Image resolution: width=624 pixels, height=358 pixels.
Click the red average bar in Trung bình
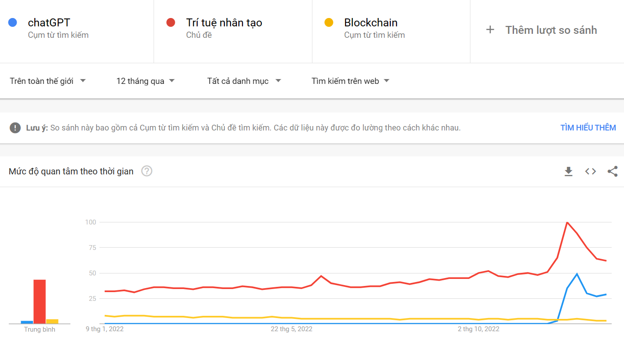[x=40, y=301]
